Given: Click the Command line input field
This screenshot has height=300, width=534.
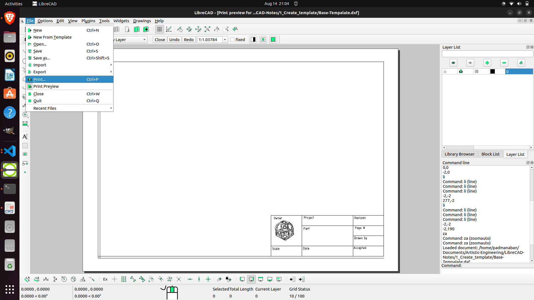Looking at the screenshot, I should 487,271.
